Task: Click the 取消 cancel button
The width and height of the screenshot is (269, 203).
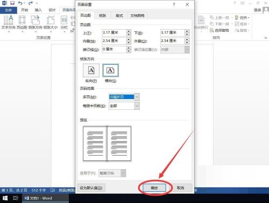Action: [x=180, y=188]
